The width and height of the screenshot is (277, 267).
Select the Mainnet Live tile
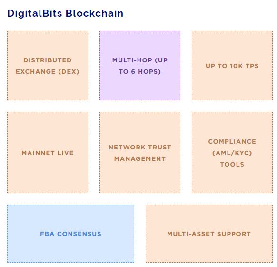[x=48, y=152]
